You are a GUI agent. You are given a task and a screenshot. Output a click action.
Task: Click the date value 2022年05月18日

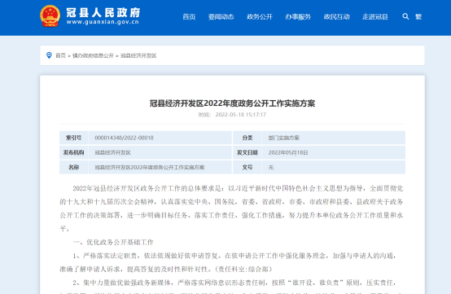point(288,152)
